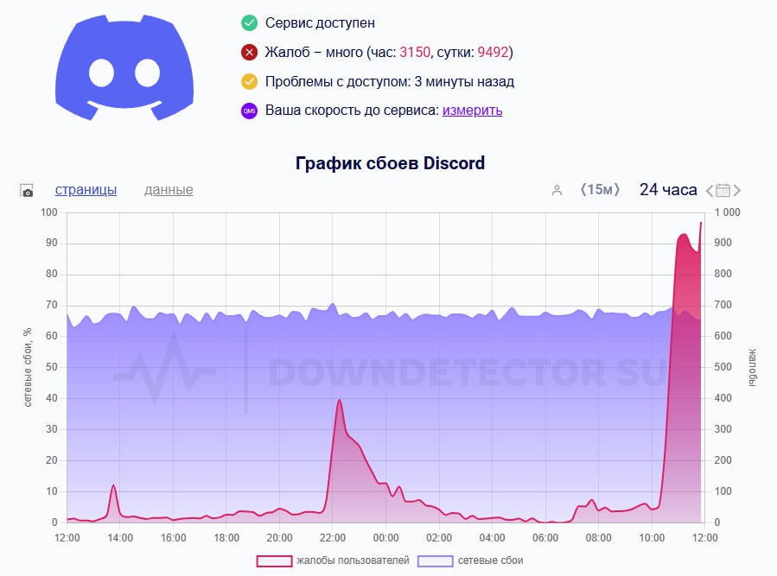Click the chart screenshot camera icon
The image size is (777, 576).
click(x=27, y=191)
